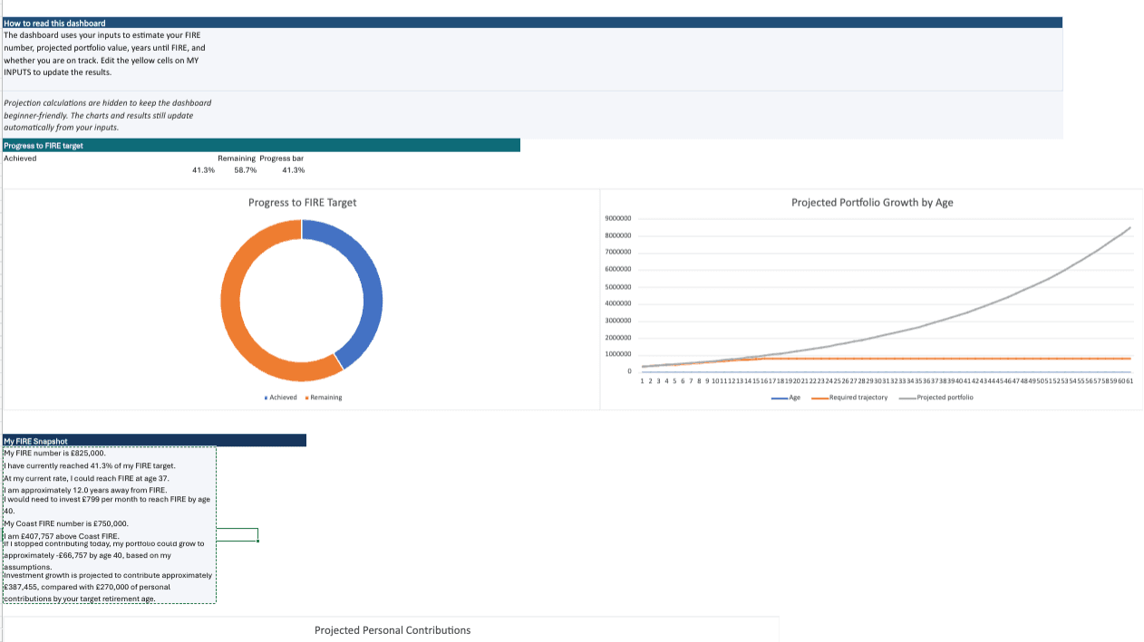The width and height of the screenshot is (1144, 642).
Task: Click the 1000000 label on the vertical axis
Action: pyautogui.click(x=617, y=355)
